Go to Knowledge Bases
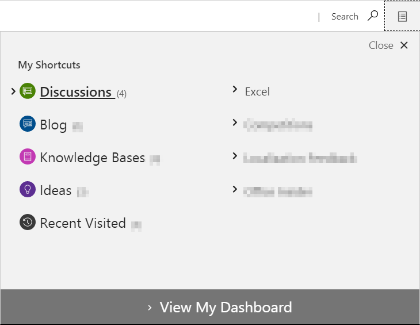 click(x=92, y=158)
